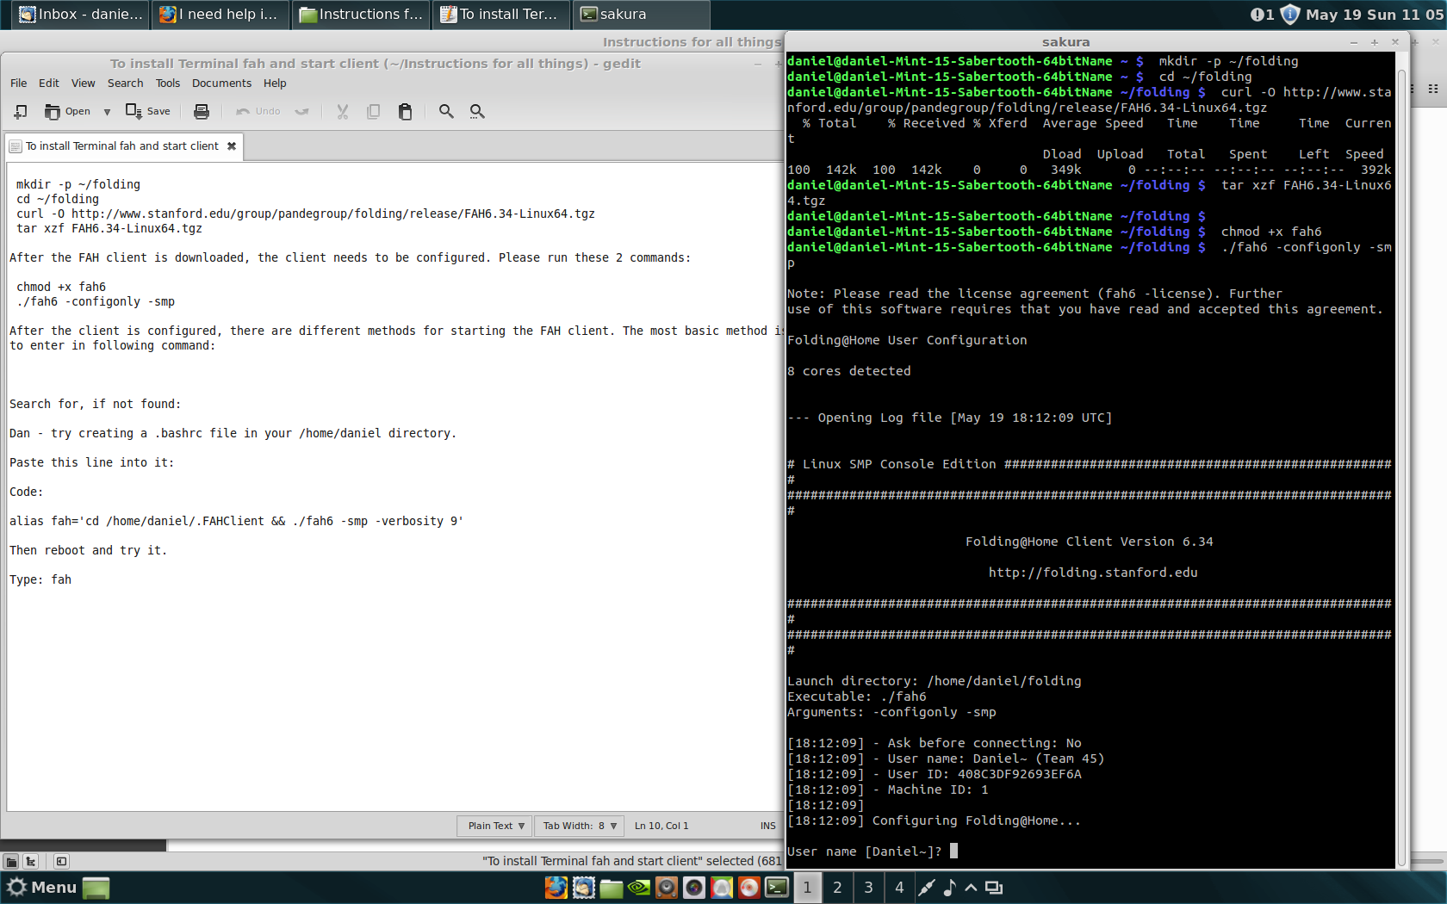Expand hidden tray icons arrow
The width and height of the screenshot is (1447, 904).
[971, 888]
